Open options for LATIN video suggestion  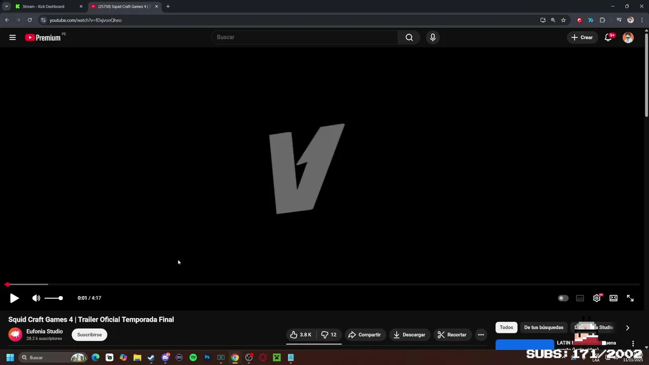(633, 344)
